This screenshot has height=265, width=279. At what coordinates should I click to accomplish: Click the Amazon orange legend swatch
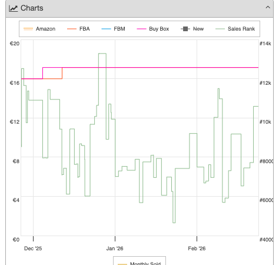[28, 29]
